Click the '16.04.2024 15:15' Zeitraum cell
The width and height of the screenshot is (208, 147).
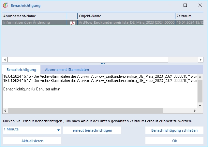pyautogui.click(x=189, y=23)
